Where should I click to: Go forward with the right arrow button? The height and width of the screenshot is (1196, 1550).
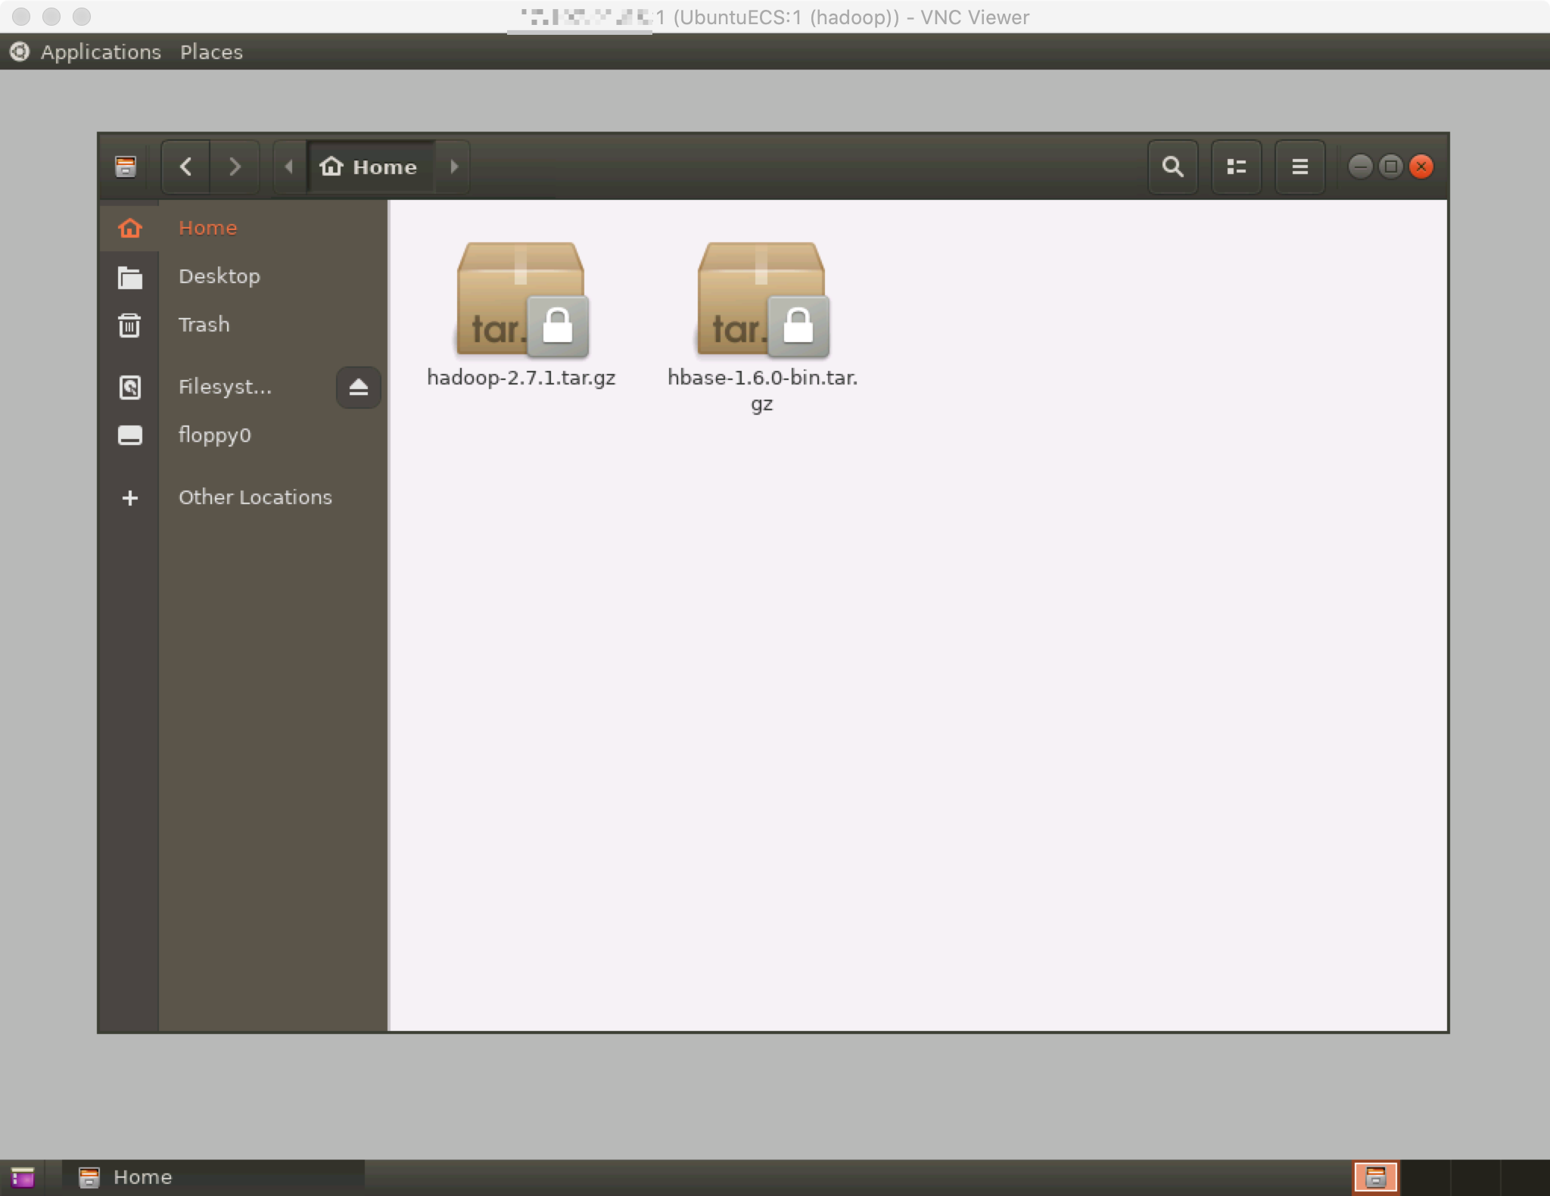point(235,167)
